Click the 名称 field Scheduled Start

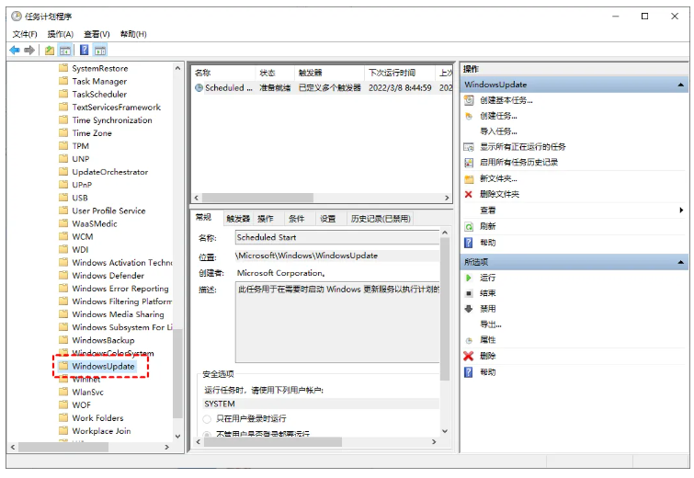coord(336,238)
